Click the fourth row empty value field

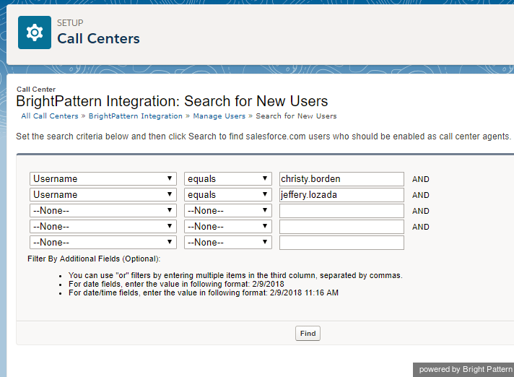coord(341,227)
